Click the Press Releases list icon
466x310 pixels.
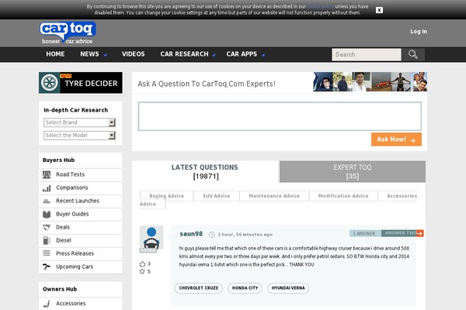pyautogui.click(x=47, y=253)
